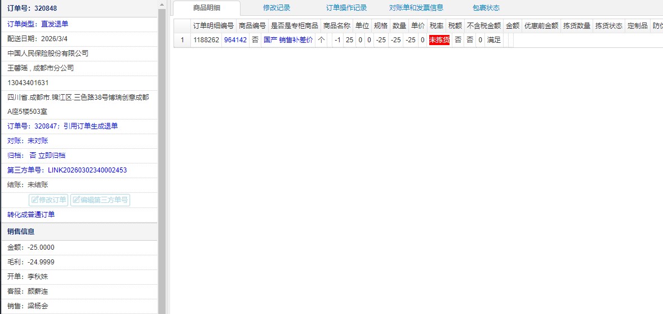Screen dimensions: 663x314
Task: Select the 商品明细 tab
Action: click(x=207, y=8)
